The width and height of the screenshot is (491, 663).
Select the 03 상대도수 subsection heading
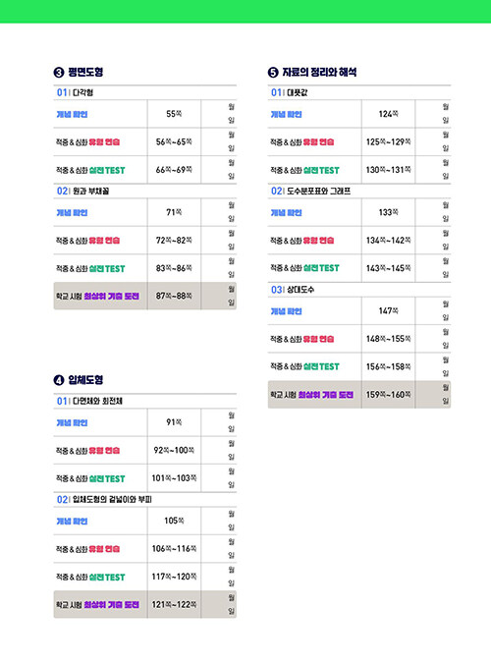293,290
